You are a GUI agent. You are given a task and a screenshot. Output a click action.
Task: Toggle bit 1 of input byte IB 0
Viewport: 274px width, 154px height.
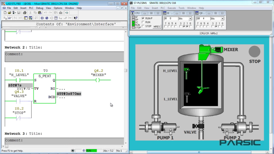(187, 26)
